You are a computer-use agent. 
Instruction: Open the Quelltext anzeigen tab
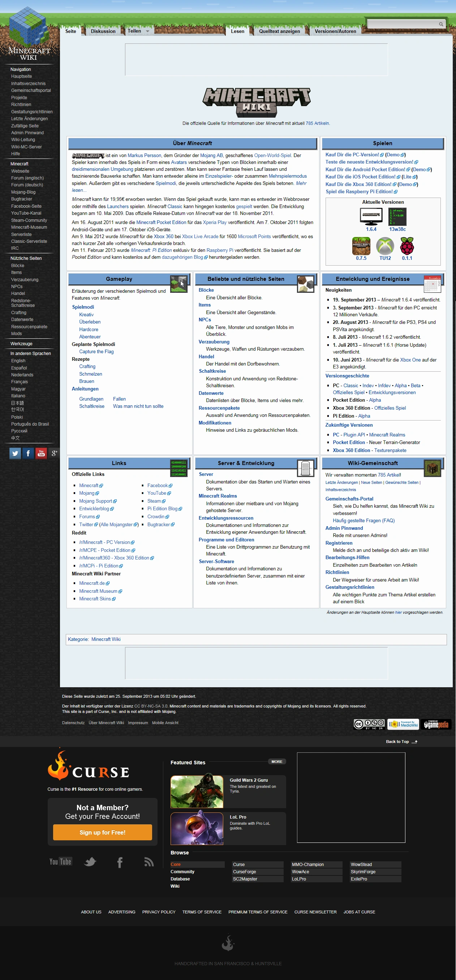pos(279,31)
